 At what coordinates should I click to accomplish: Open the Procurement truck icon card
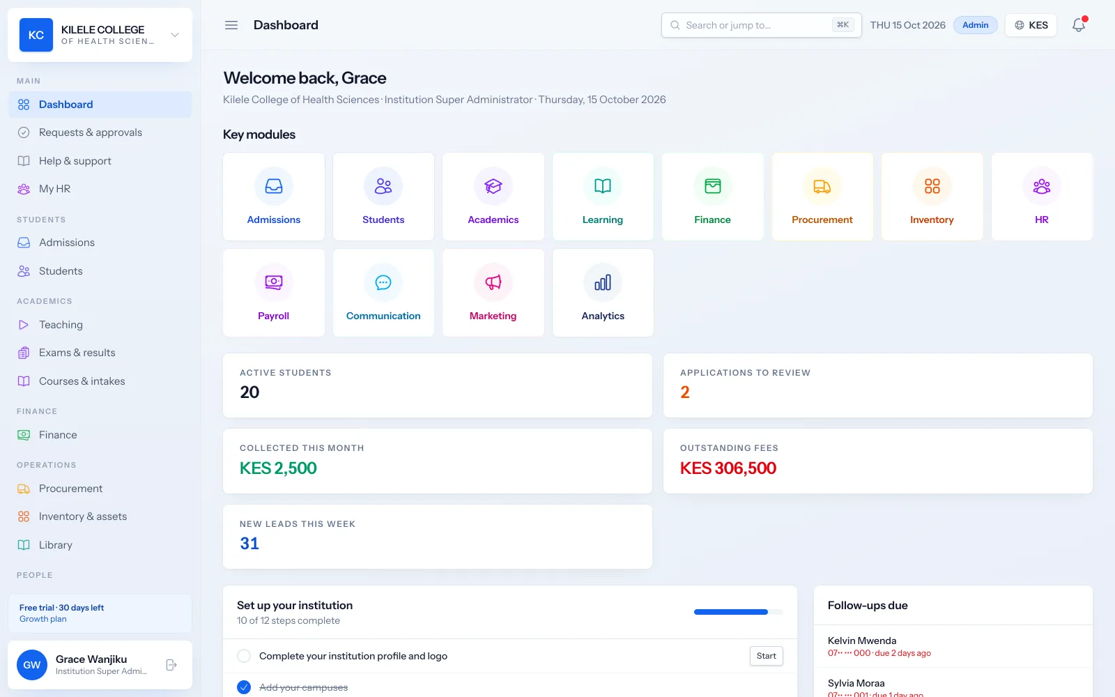click(822, 186)
